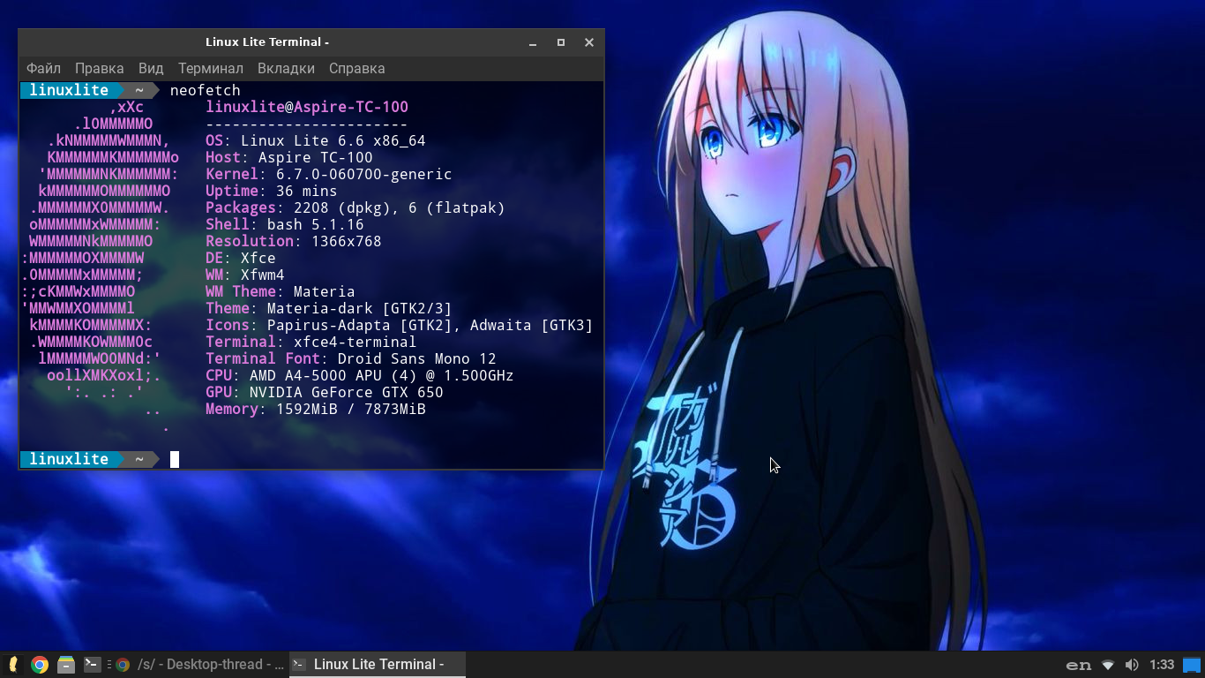This screenshot has width=1205, height=678.
Task: Click the 'OS: Linux Lite 6.6 x86_64' line
Action: coord(316,140)
